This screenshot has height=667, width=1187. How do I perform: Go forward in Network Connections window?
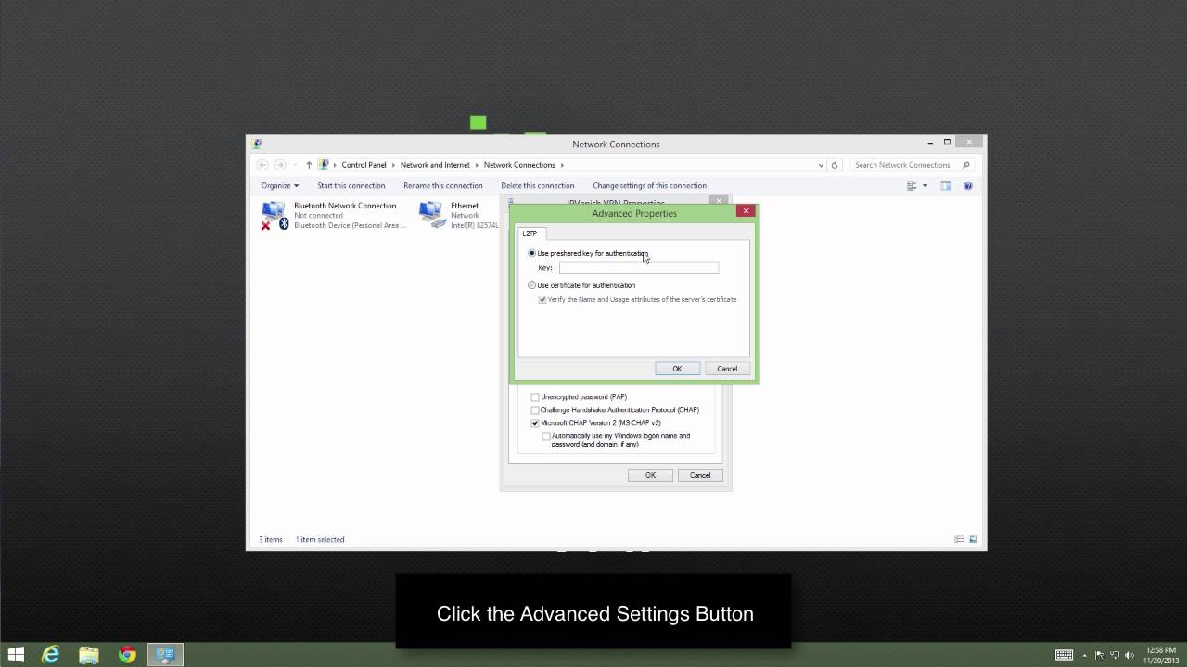pos(280,165)
